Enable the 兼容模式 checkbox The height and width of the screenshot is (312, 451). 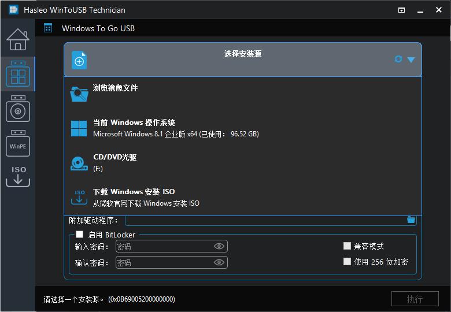pyautogui.click(x=347, y=246)
